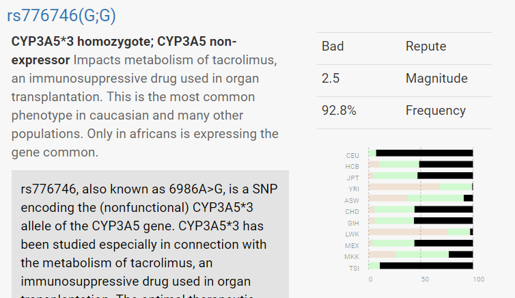Image resolution: width=515 pixels, height=298 pixels.
Task: Click the black segment of the TSI bar
Action: (x=426, y=265)
